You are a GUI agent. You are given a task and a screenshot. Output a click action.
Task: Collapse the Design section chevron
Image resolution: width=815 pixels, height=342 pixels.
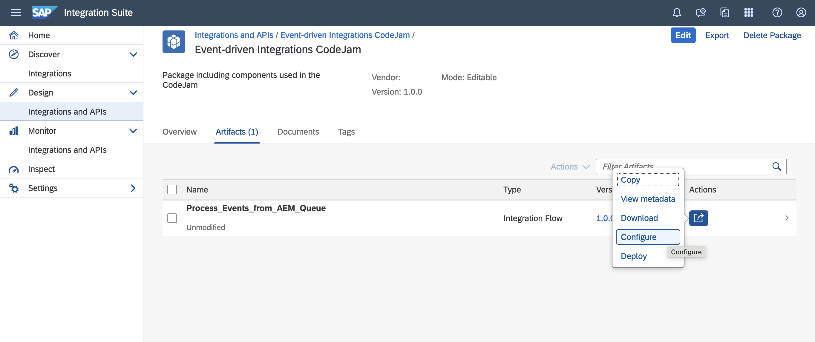[x=133, y=93]
